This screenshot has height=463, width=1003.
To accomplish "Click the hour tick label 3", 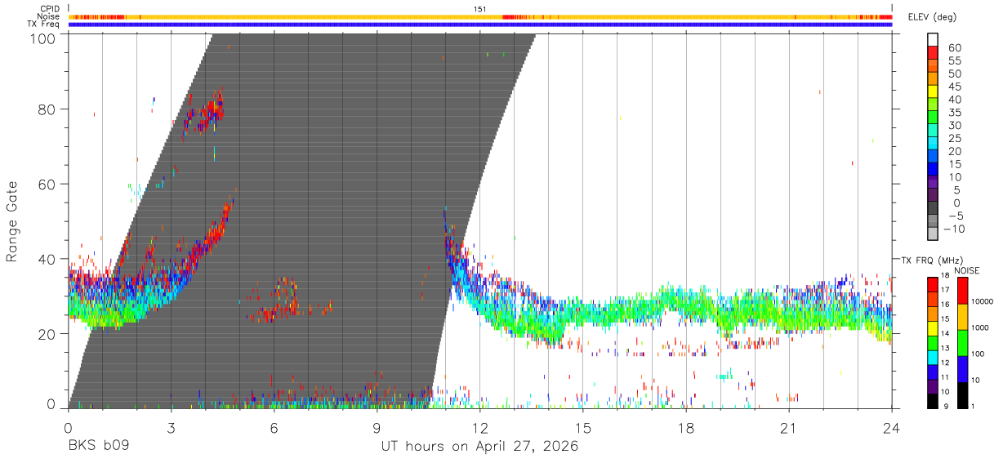I will [171, 429].
